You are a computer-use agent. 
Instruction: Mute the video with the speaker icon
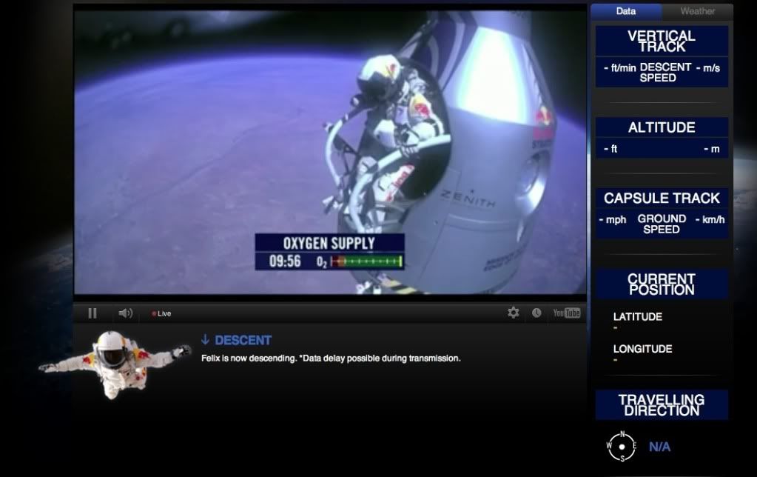[x=126, y=313]
